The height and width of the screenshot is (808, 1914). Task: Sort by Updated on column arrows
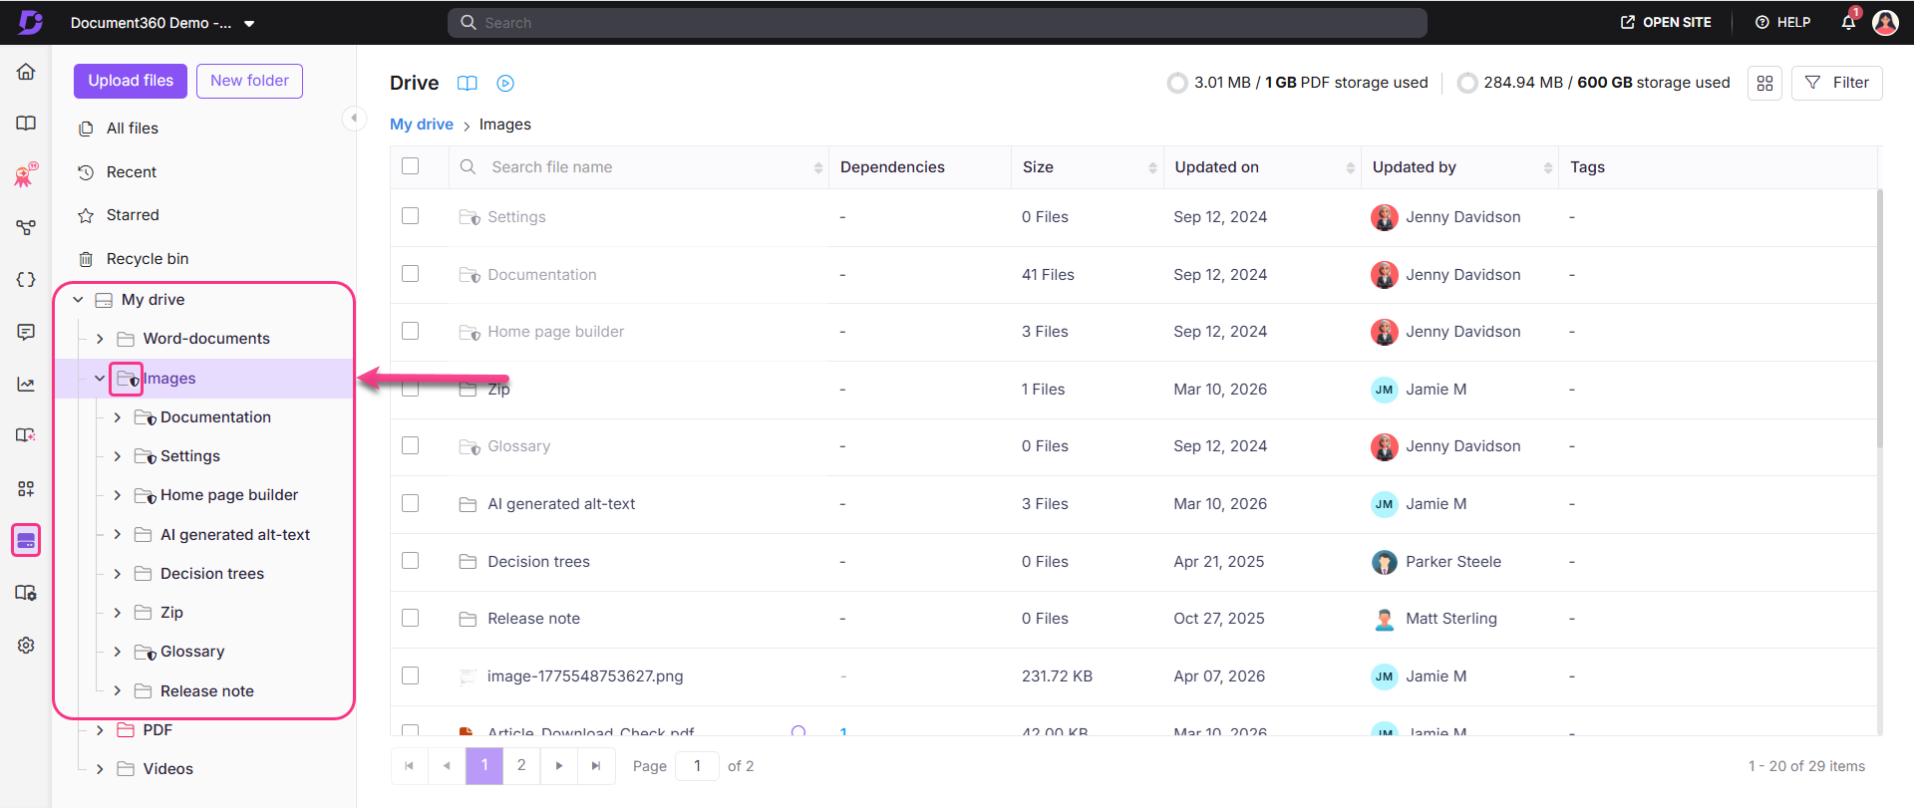[x=1351, y=168]
